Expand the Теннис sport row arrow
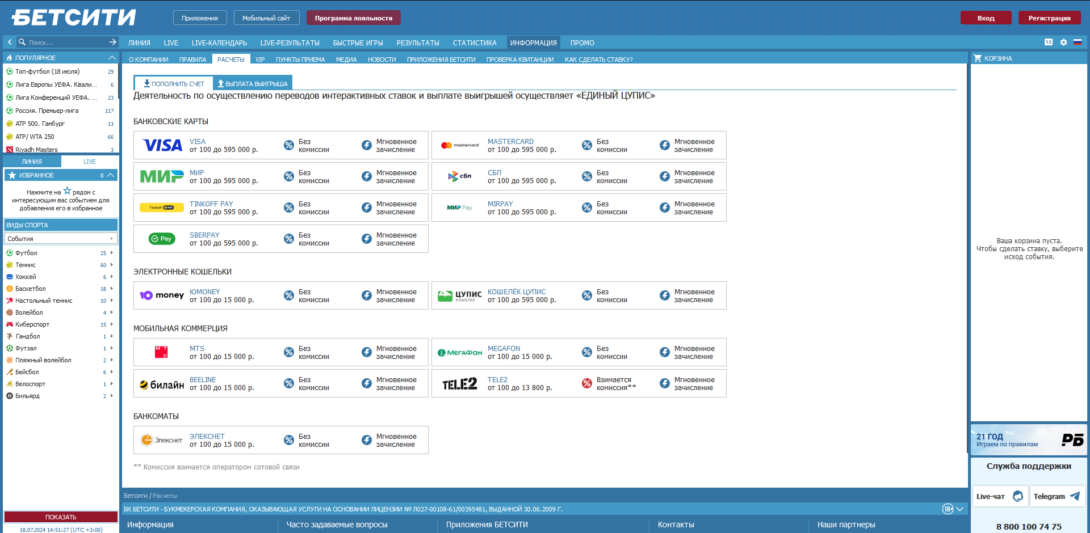Viewport: 1090px width, 533px height. tap(112, 264)
